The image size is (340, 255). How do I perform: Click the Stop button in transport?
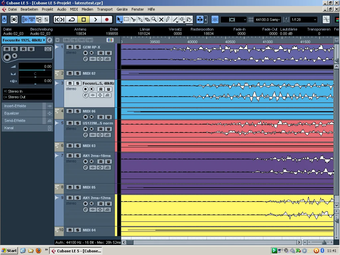pos(84,20)
